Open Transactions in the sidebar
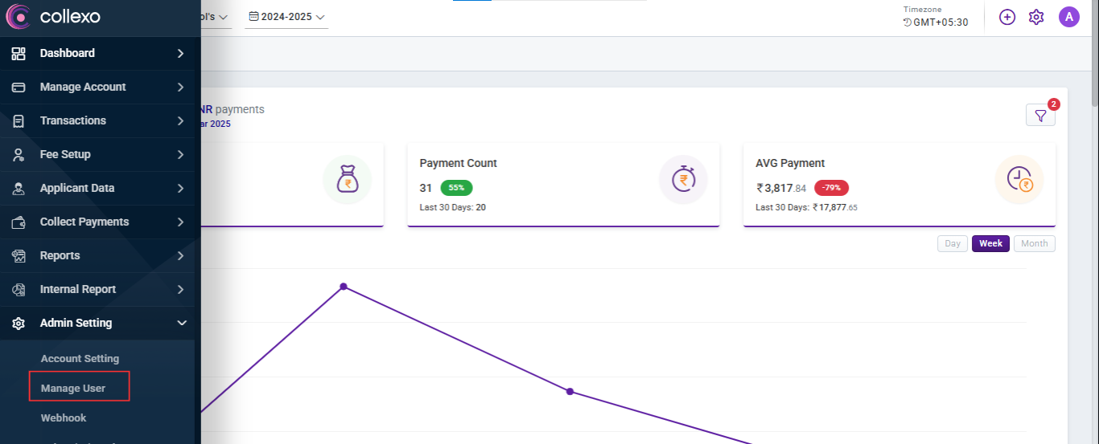Viewport: 1099px width, 444px height. click(x=101, y=120)
